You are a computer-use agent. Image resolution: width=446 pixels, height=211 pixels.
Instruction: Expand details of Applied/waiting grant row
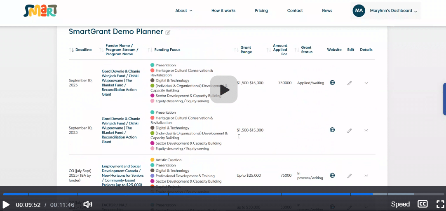pos(366,83)
